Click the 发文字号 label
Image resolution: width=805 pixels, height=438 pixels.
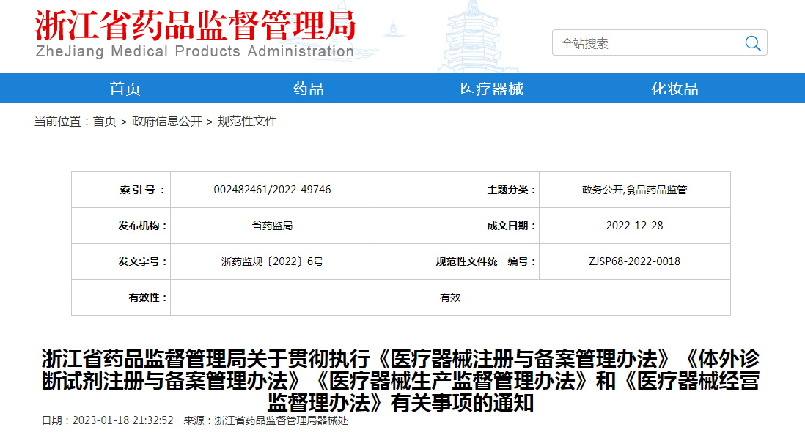coord(143,261)
